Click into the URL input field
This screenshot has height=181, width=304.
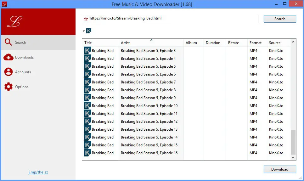click(x=170, y=19)
